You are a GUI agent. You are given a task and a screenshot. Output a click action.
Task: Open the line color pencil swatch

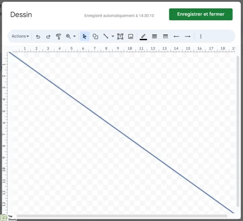click(x=143, y=37)
